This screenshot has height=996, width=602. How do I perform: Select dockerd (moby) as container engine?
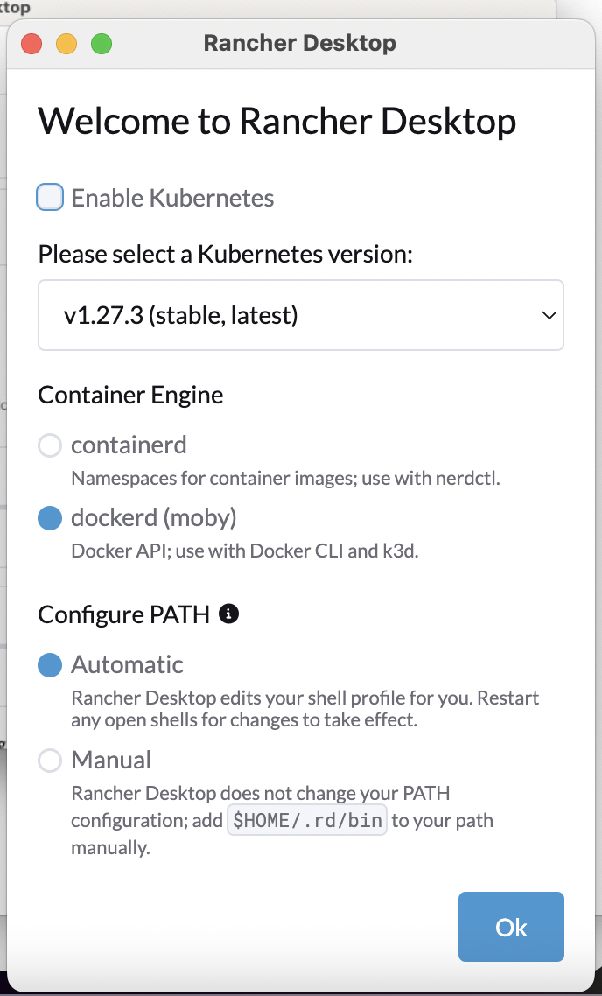coord(50,517)
